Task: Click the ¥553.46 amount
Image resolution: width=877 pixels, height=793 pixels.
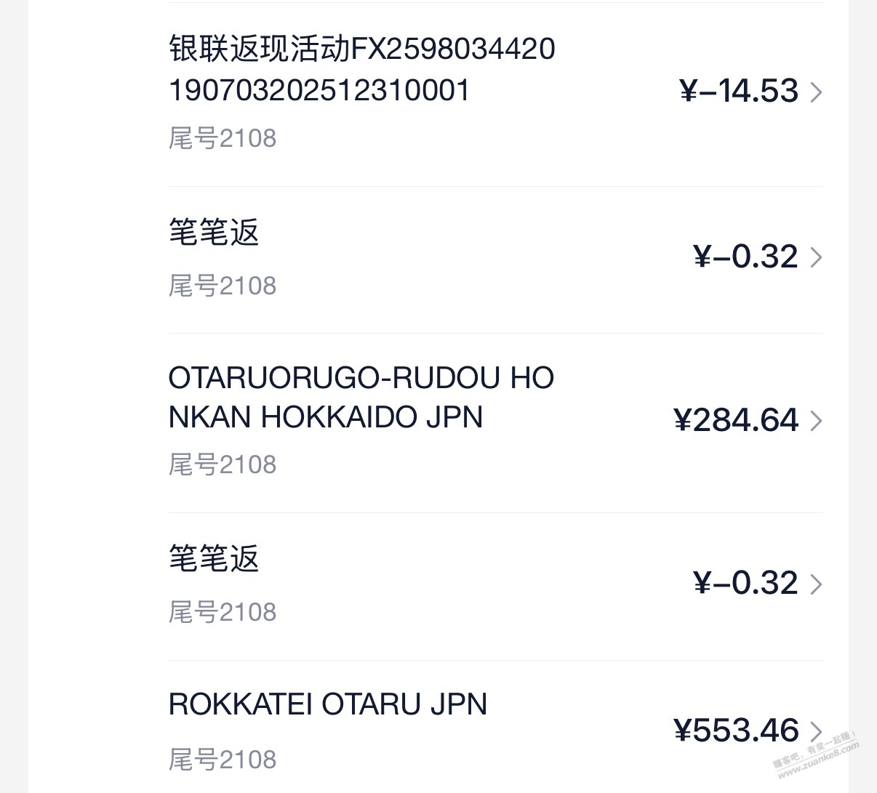Action: 736,731
